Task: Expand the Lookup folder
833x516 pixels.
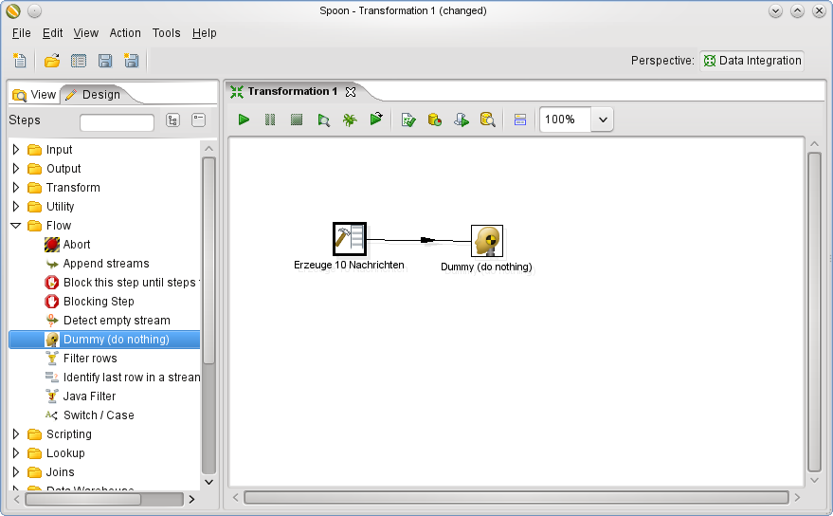Action: 16,453
